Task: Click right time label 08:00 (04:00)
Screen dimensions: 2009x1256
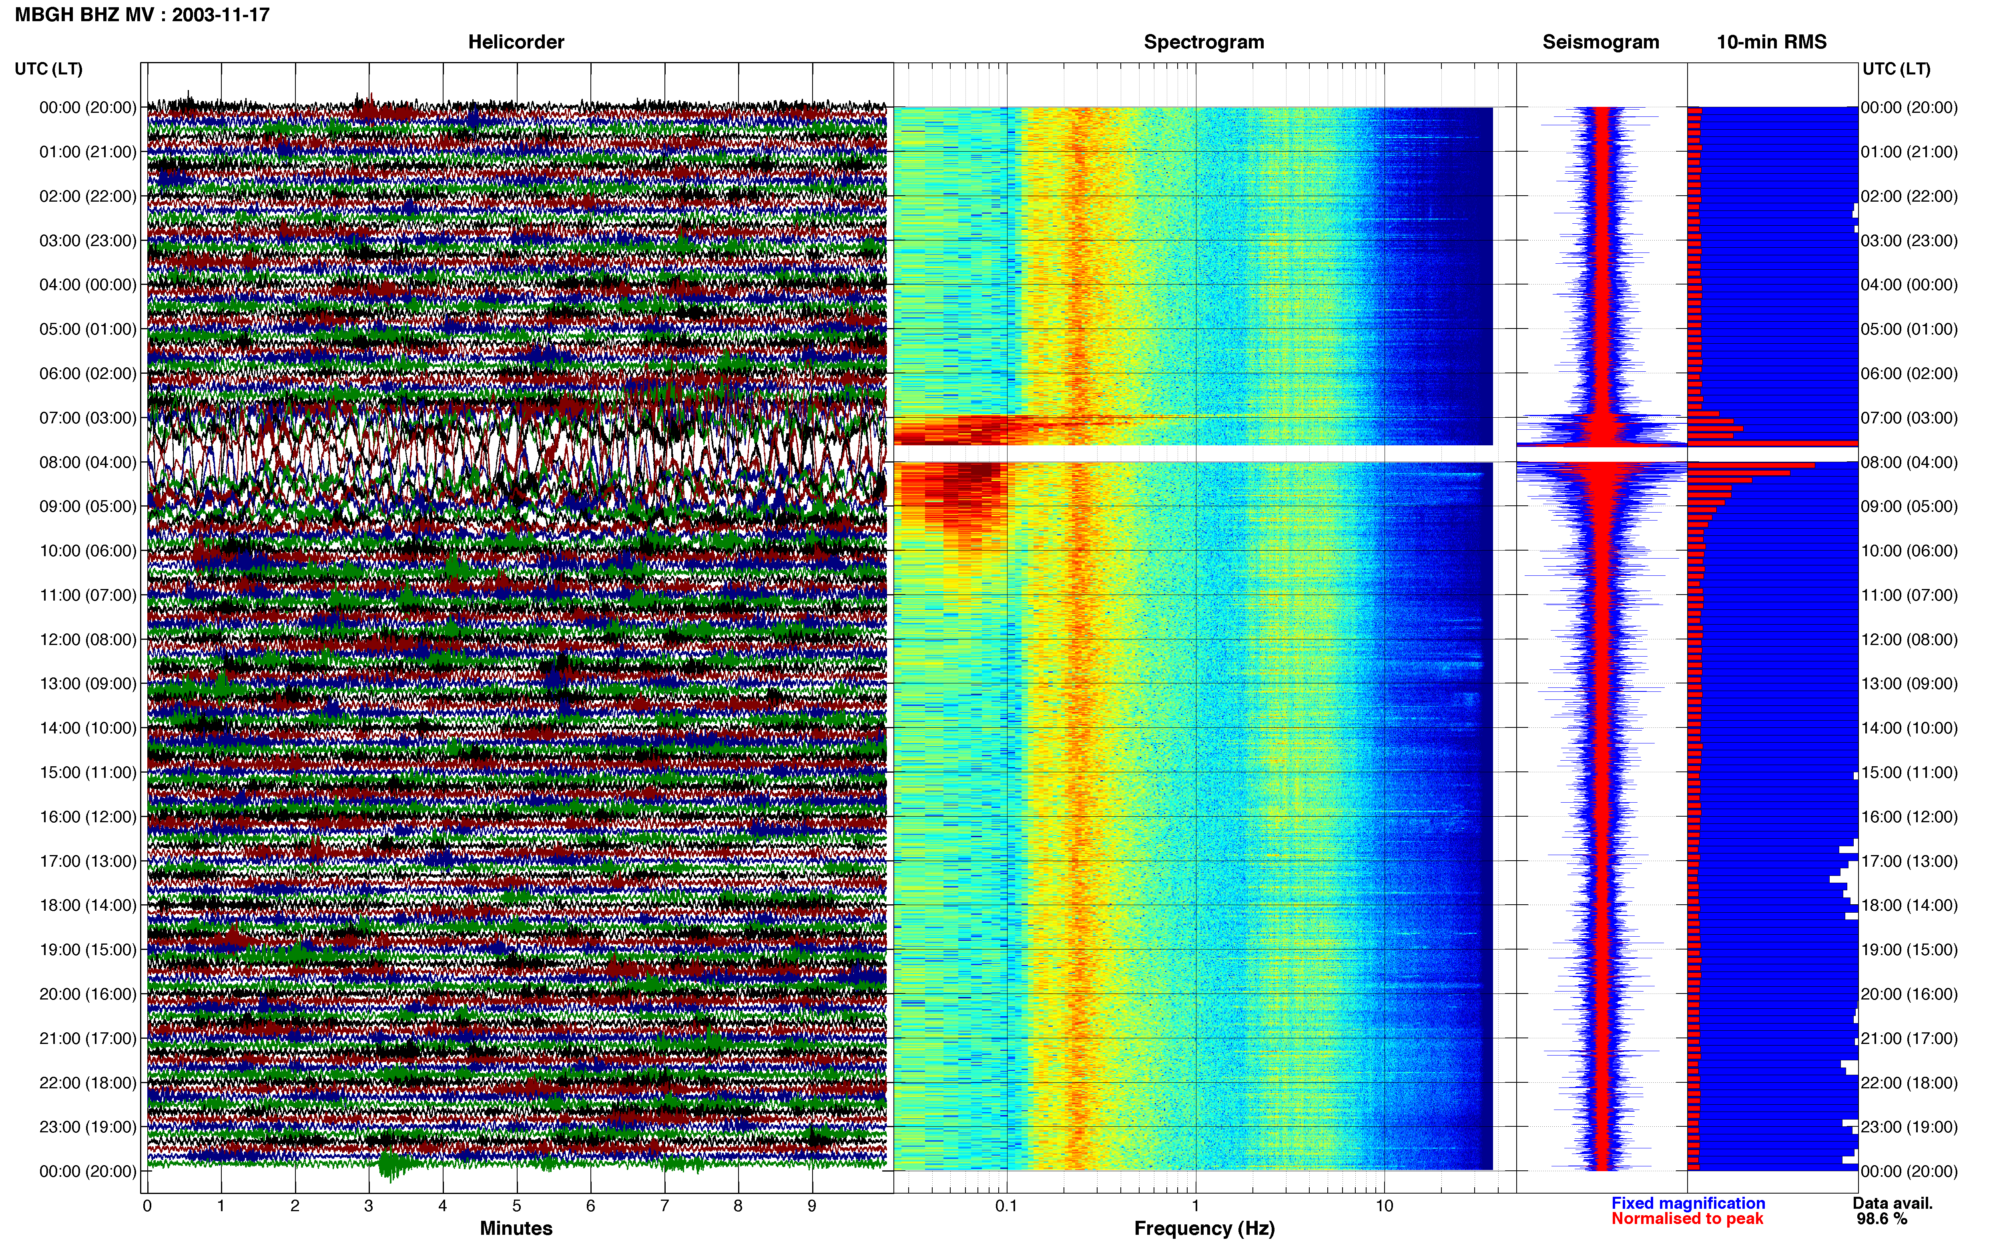Action: (1909, 462)
